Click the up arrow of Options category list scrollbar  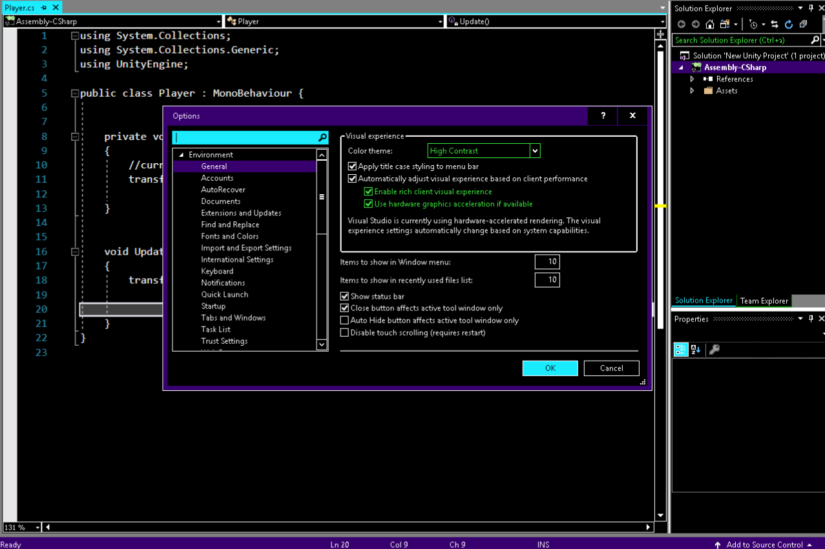coord(322,155)
